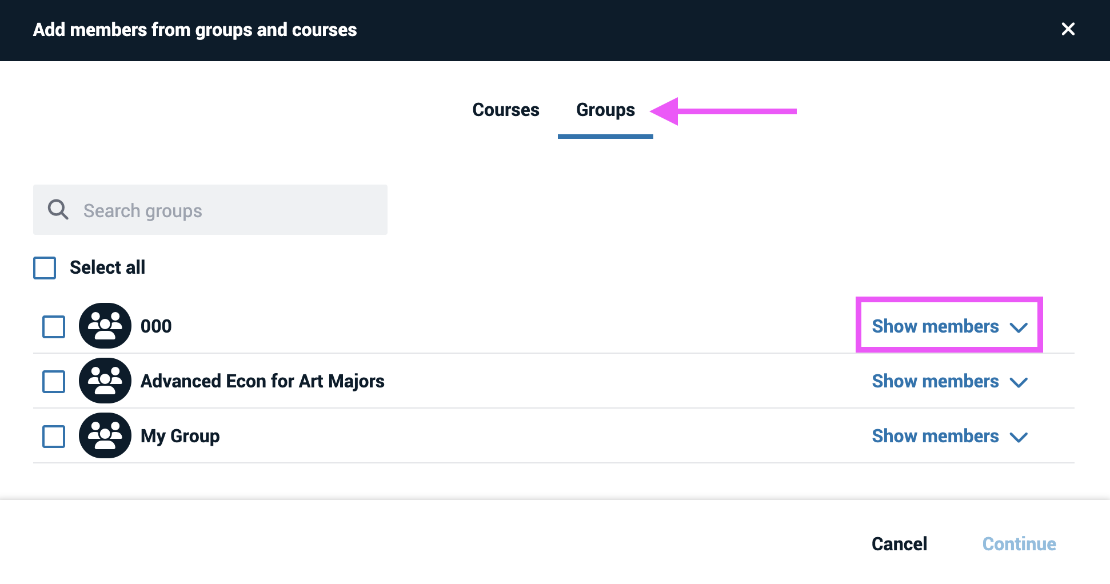Viewport: 1110px width, 584px height.
Task: Expand the My Group members list
Action: [x=949, y=436]
